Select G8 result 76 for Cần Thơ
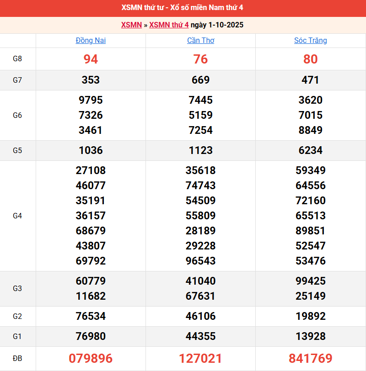The width and height of the screenshot is (366, 371). 200,59
